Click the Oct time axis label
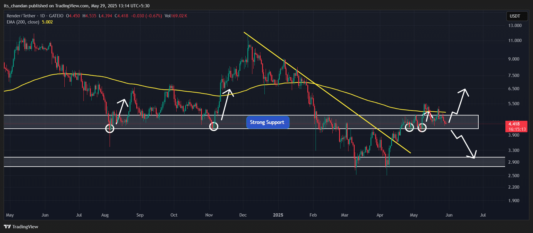 174,215
